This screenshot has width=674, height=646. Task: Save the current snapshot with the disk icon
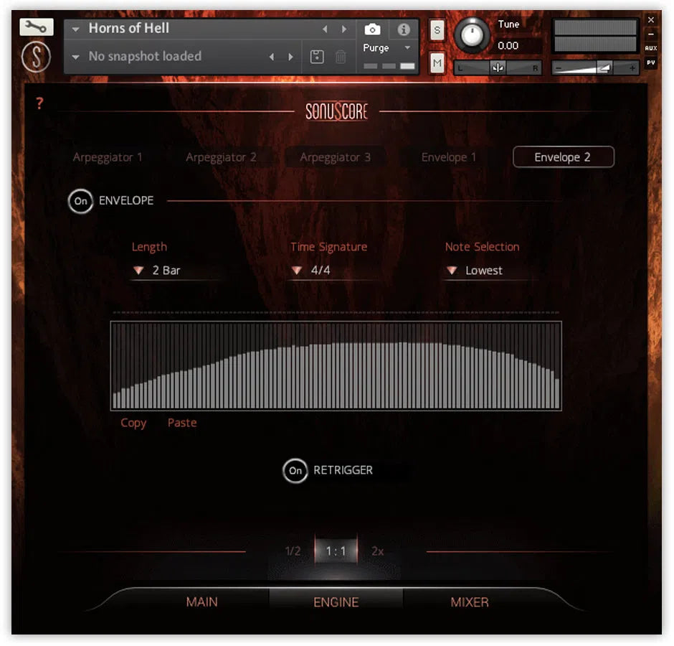click(x=317, y=56)
